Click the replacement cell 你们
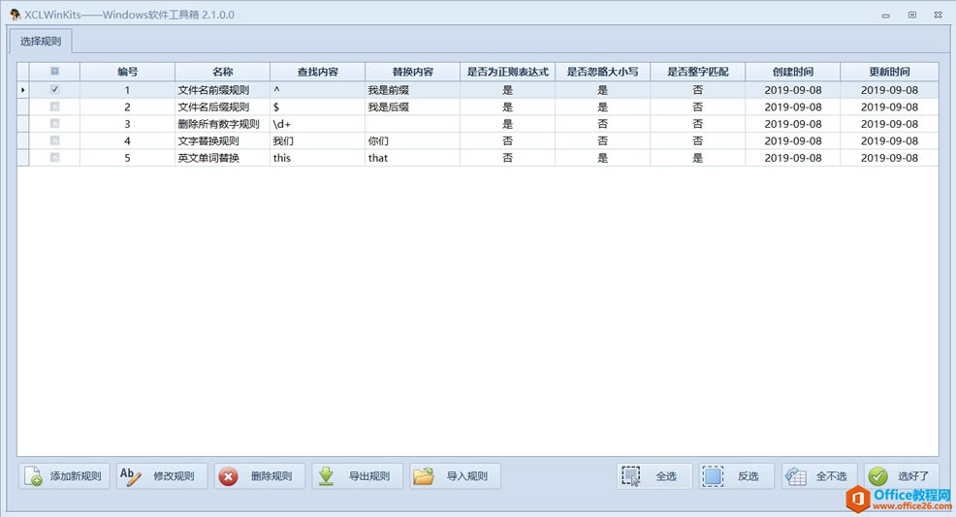This screenshot has width=956, height=517. pos(413,140)
